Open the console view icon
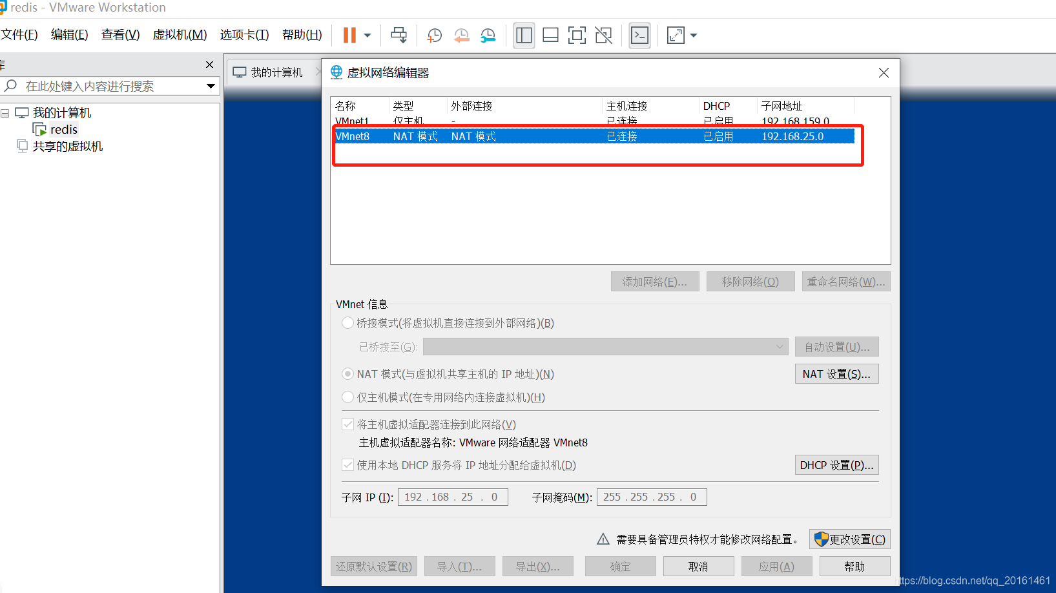This screenshot has height=593, width=1056. pos(640,36)
